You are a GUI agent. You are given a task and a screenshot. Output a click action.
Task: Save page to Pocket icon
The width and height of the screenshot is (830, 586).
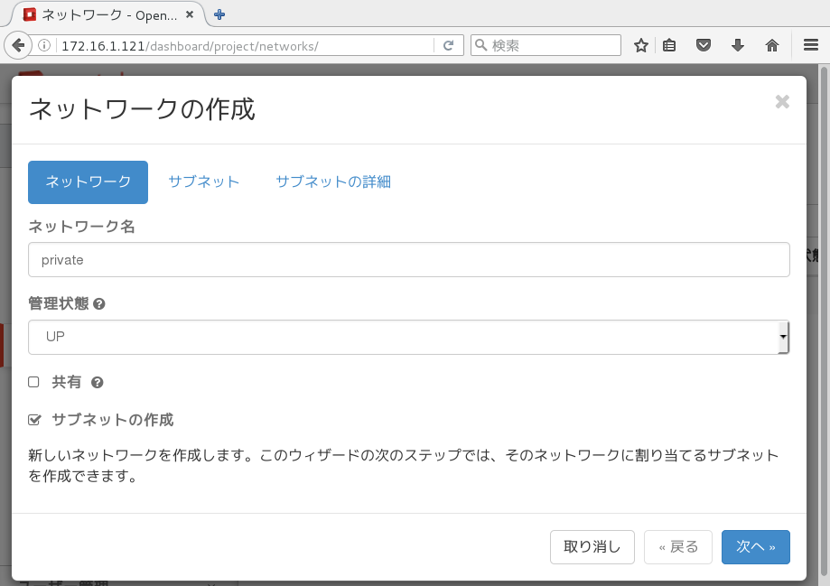[703, 45]
